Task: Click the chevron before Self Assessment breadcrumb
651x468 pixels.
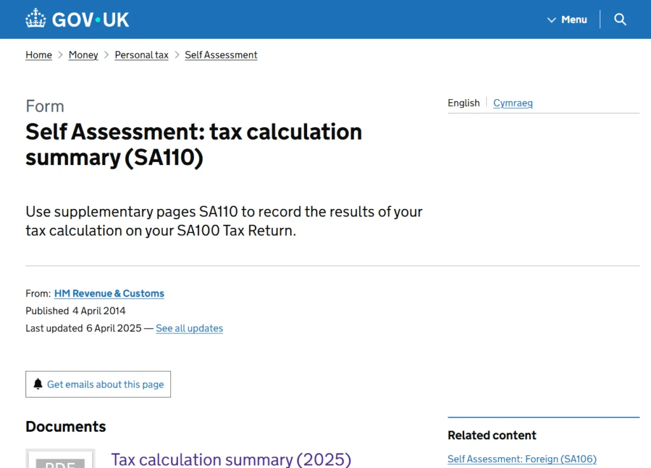Action: (177, 55)
